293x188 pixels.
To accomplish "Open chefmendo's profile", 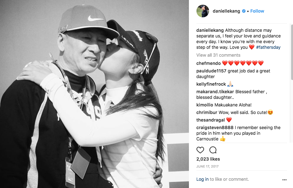I will pyautogui.click(x=208, y=63).
